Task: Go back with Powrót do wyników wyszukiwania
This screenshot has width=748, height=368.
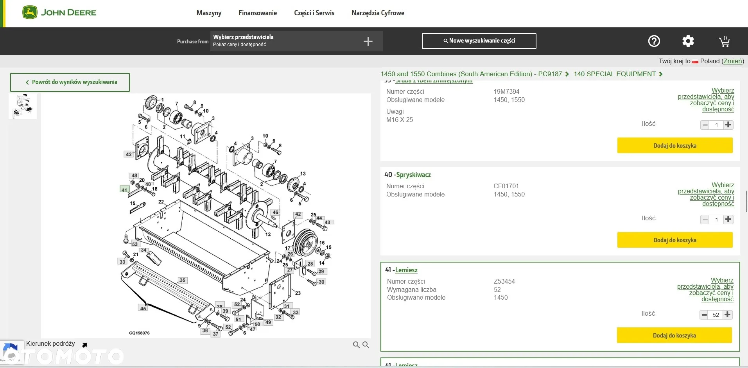Action: [70, 82]
